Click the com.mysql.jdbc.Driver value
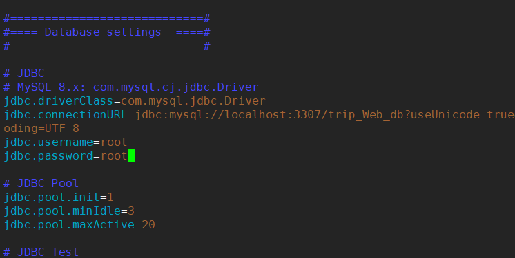Image resolution: width=515 pixels, height=258 pixels. click(193, 101)
